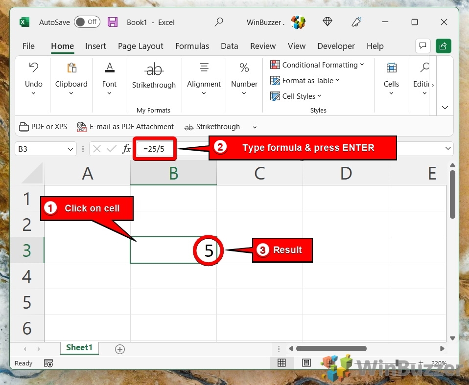
Task: Click the Save icon in title bar
Action: pyautogui.click(x=113, y=22)
